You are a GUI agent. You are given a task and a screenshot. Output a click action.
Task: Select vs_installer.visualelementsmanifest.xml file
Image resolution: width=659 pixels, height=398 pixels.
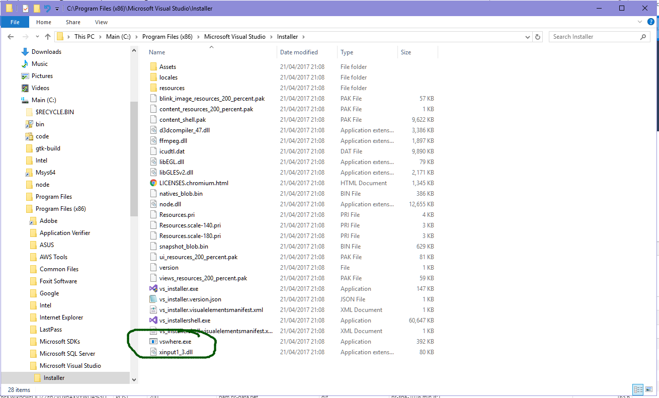point(211,310)
